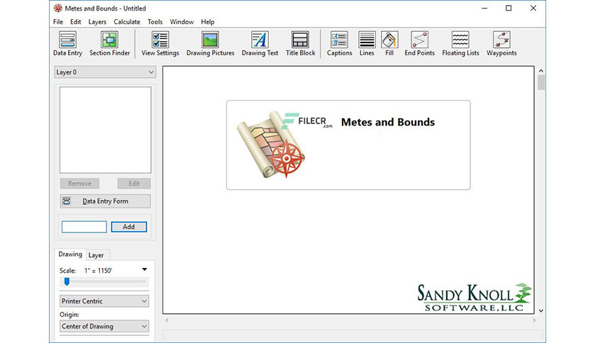This screenshot has width=593, height=343.
Task: Open the Help menu
Action: (208, 22)
